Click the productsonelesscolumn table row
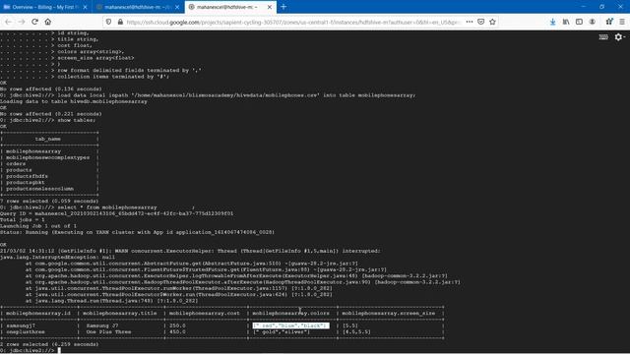Screen dimensions: 630x354 coord(39,189)
